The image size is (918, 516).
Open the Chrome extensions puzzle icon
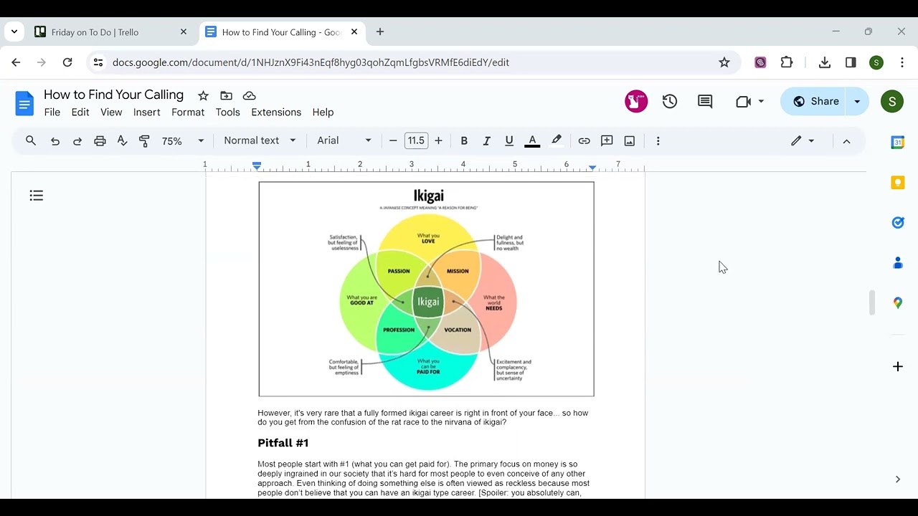[x=787, y=62]
